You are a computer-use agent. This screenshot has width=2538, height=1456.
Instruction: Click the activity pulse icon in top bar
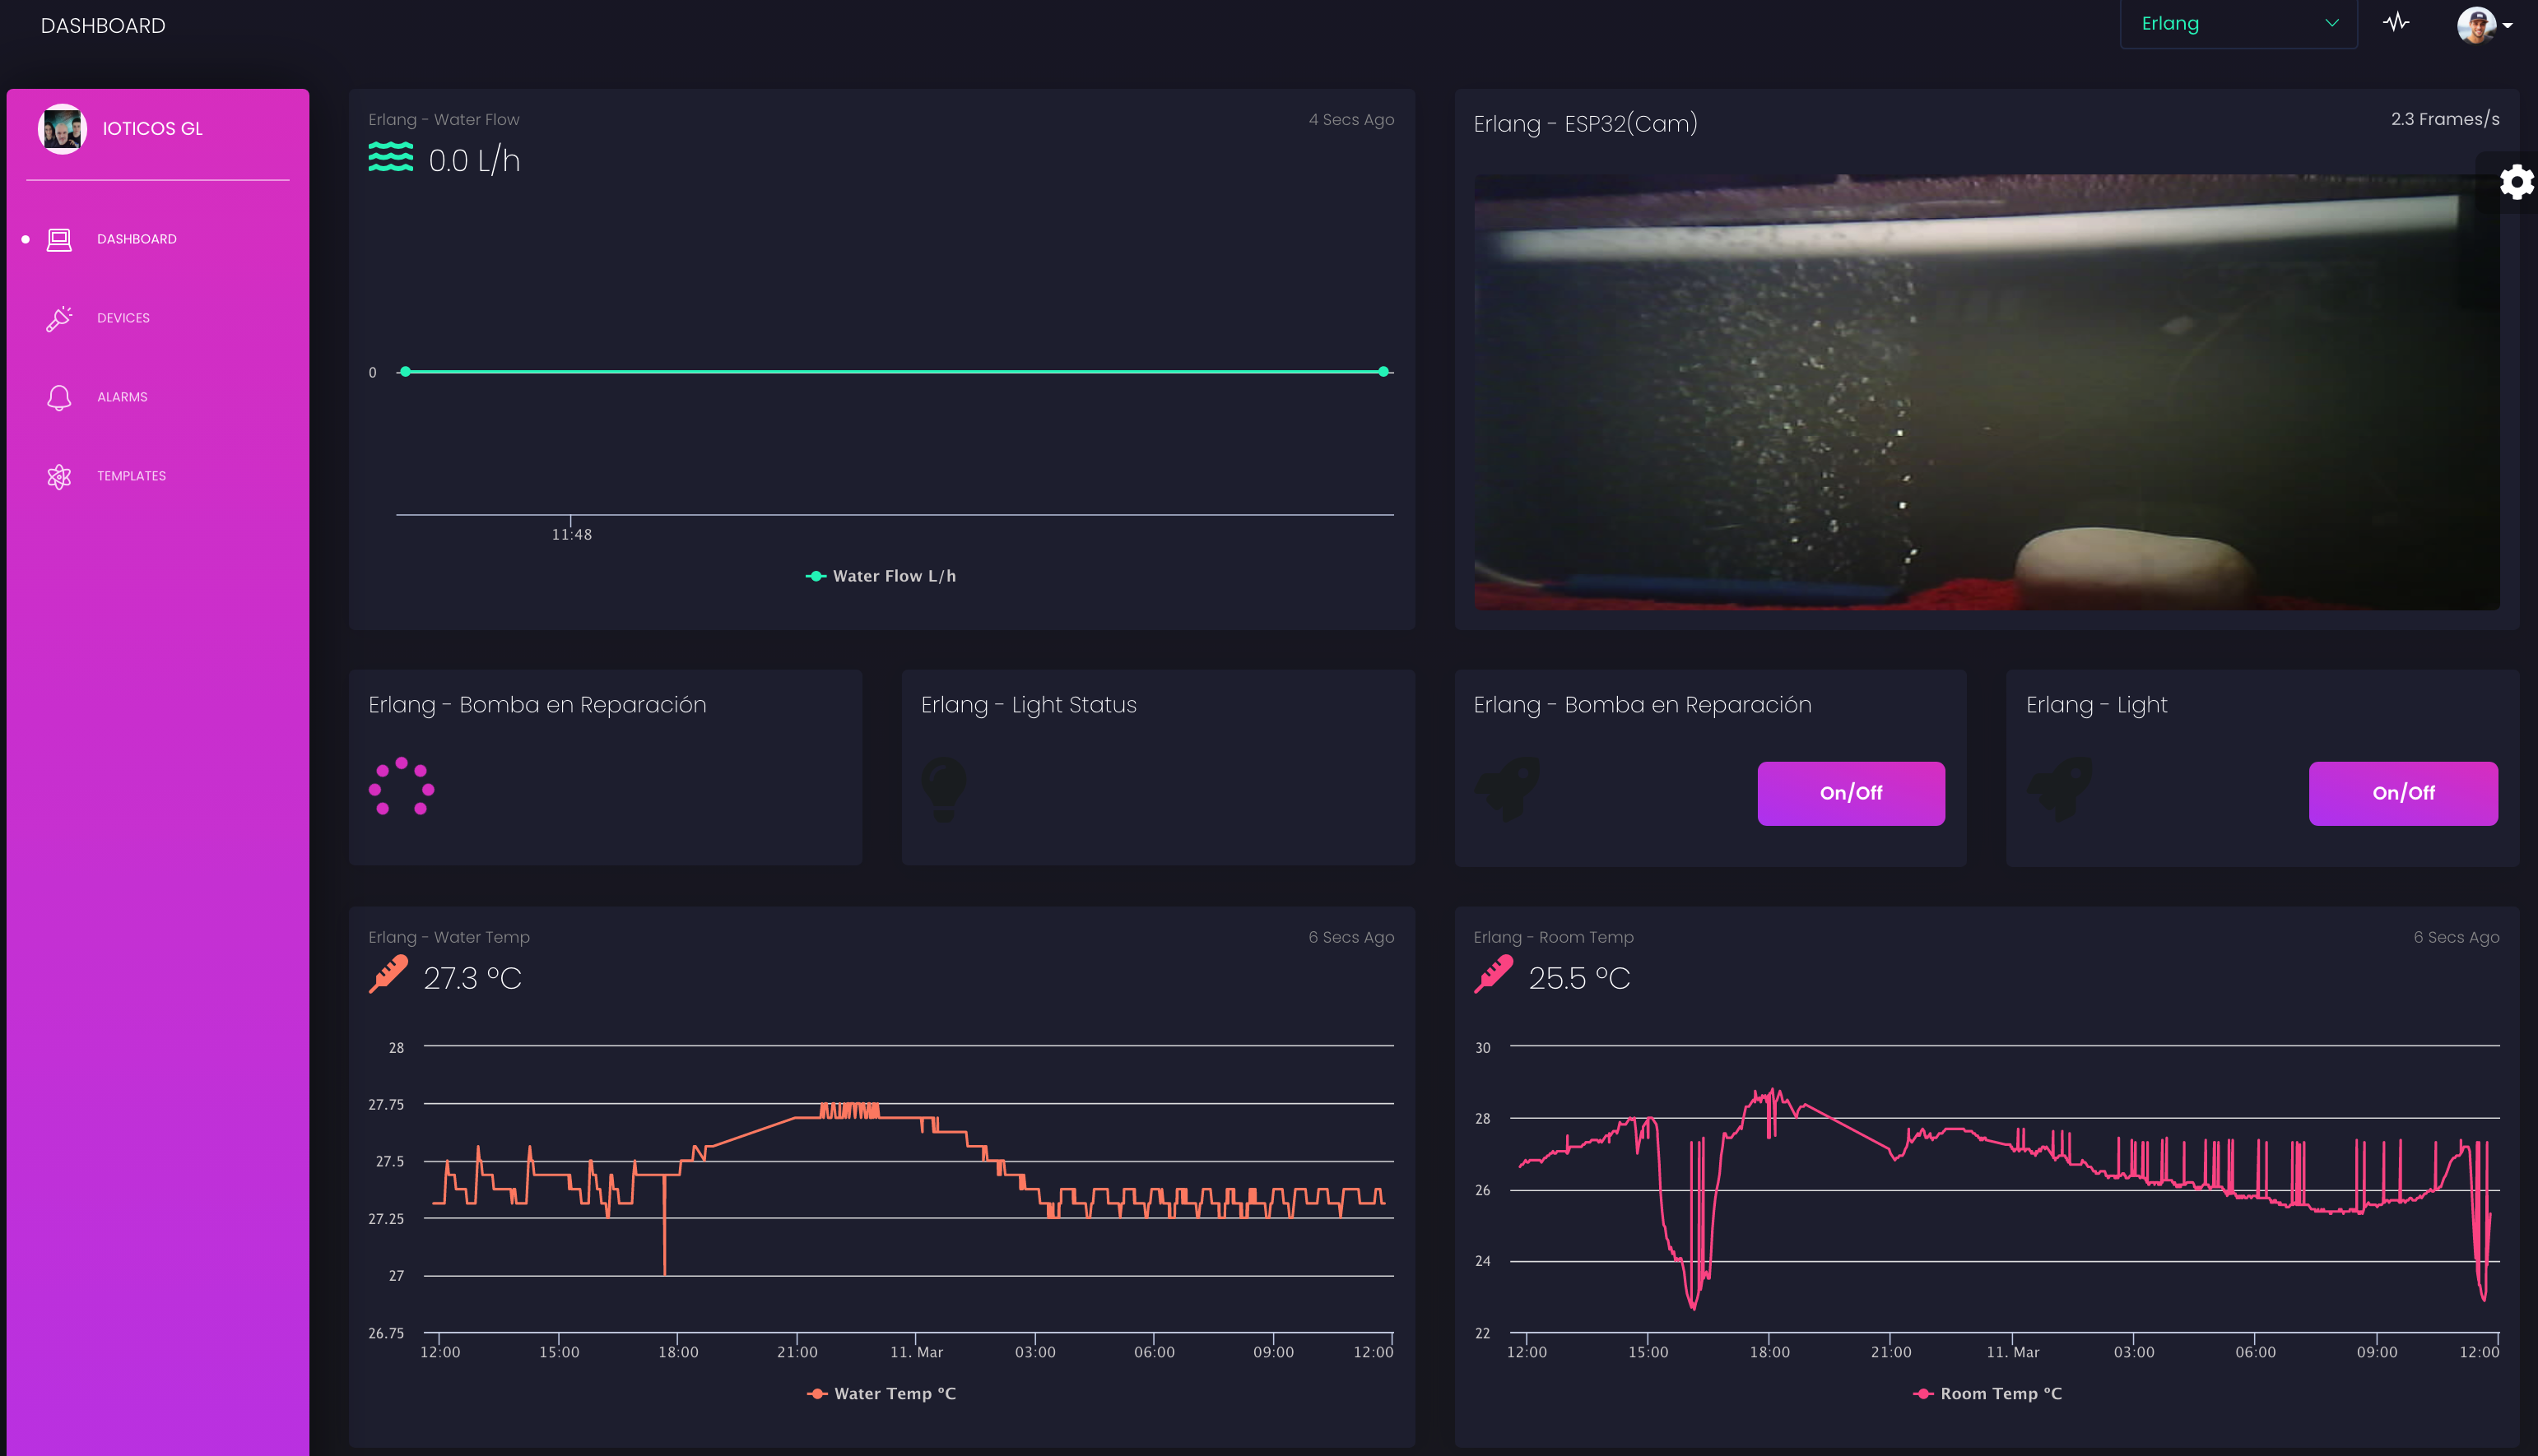tap(2396, 23)
